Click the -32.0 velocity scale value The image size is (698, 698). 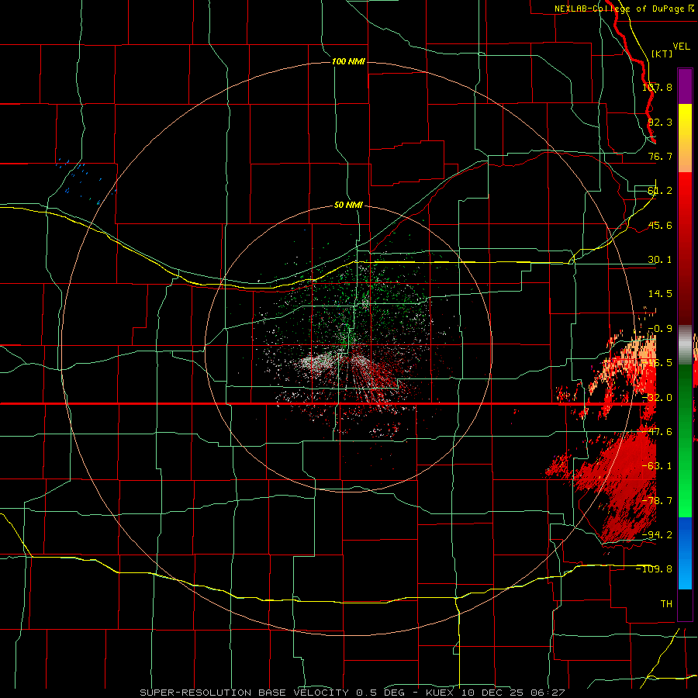pos(657,398)
